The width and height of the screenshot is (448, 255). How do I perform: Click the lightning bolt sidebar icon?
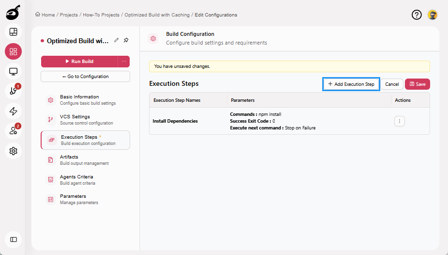tap(13, 111)
